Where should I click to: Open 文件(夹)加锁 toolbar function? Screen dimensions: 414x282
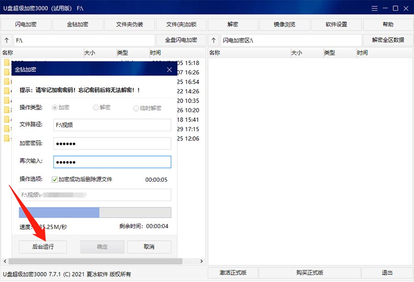[181, 24]
